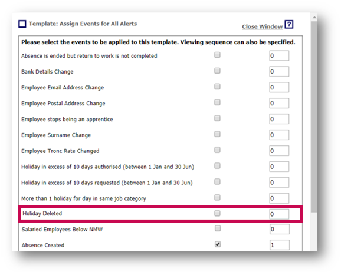Click sequence field for Bank Details Change
Image resolution: width=341 pixels, height=272 pixels.
(x=279, y=71)
